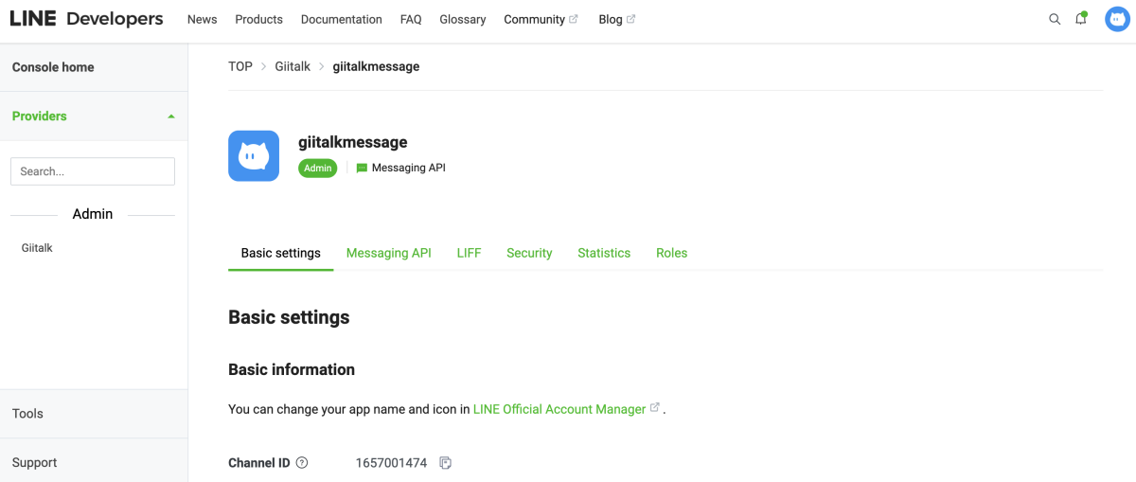Open the Statistics tab

click(604, 253)
